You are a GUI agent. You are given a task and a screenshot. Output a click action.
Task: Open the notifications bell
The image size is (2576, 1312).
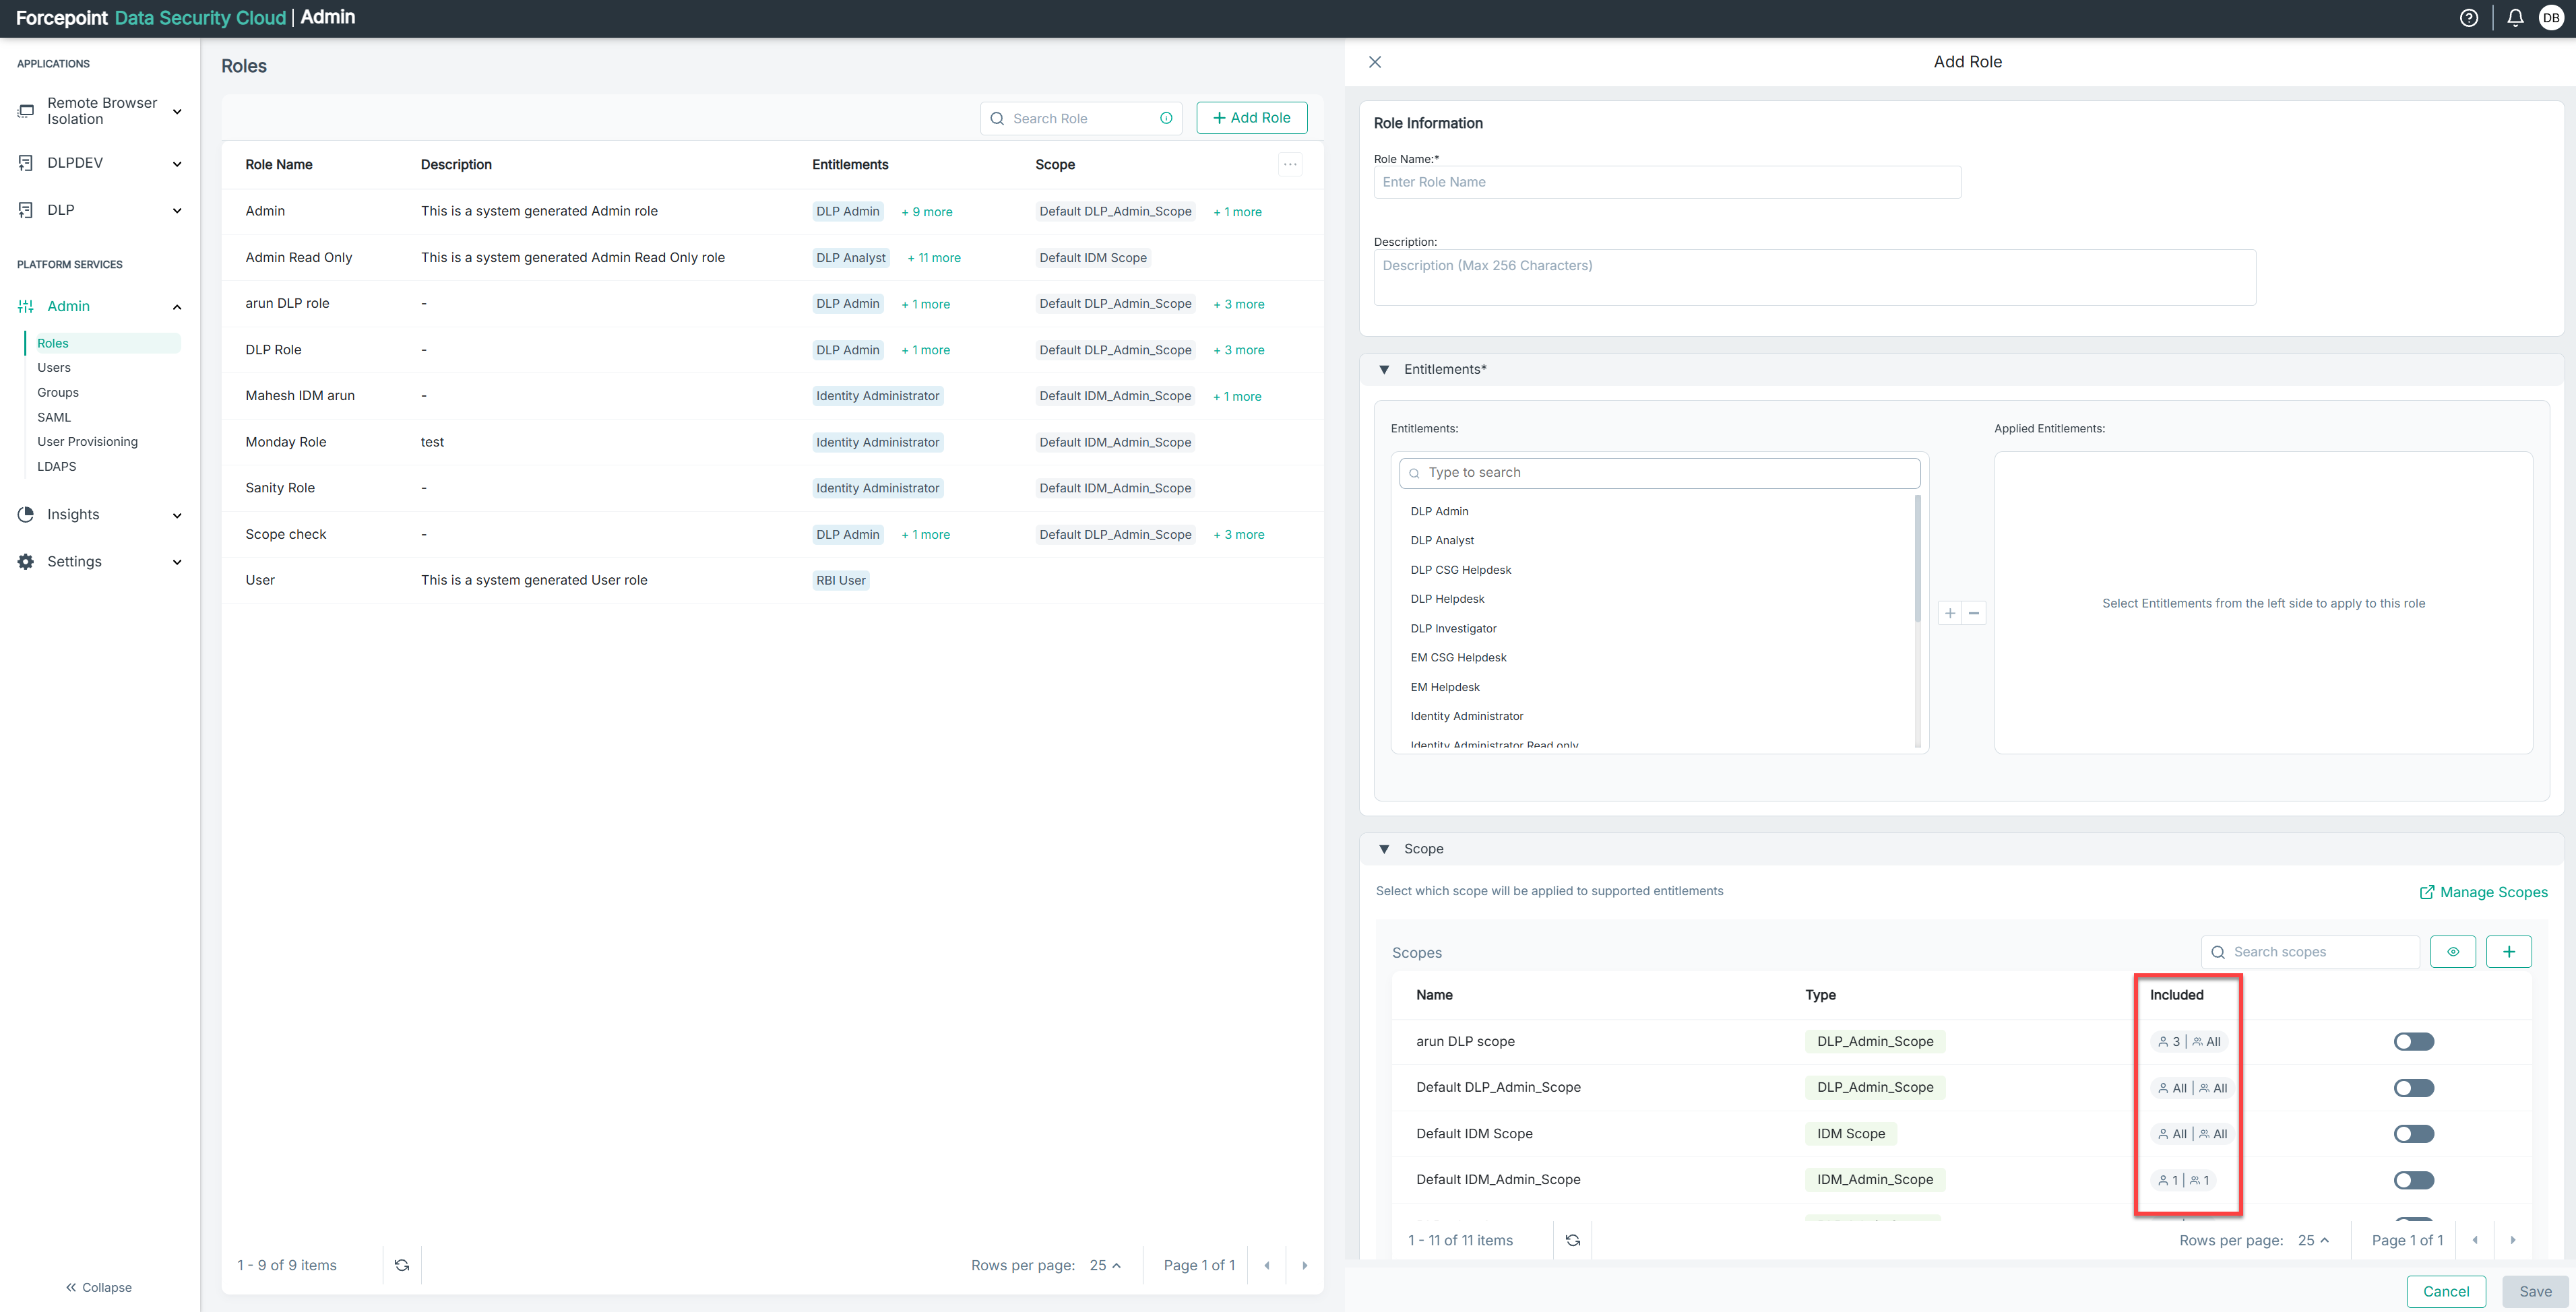pyautogui.click(x=2515, y=18)
